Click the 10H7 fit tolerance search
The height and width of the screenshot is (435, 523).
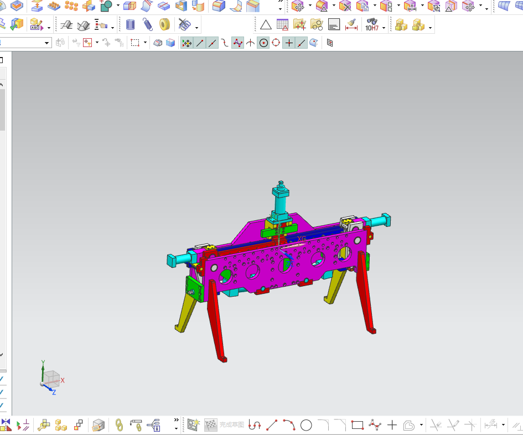point(372,25)
